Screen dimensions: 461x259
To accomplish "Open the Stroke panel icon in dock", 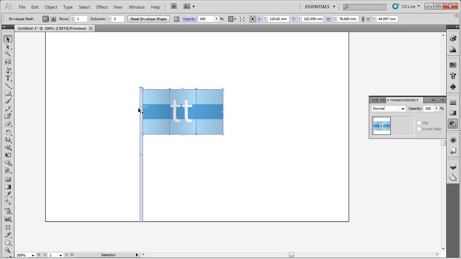I will [x=453, y=103].
